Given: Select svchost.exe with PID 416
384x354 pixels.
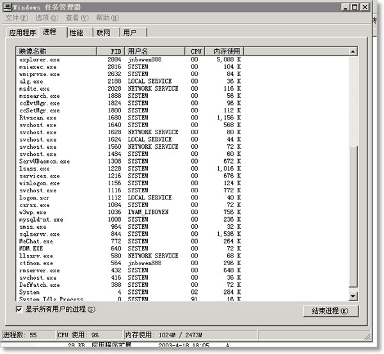Looking at the screenshot, I should pyautogui.click(x=130, y=278).
